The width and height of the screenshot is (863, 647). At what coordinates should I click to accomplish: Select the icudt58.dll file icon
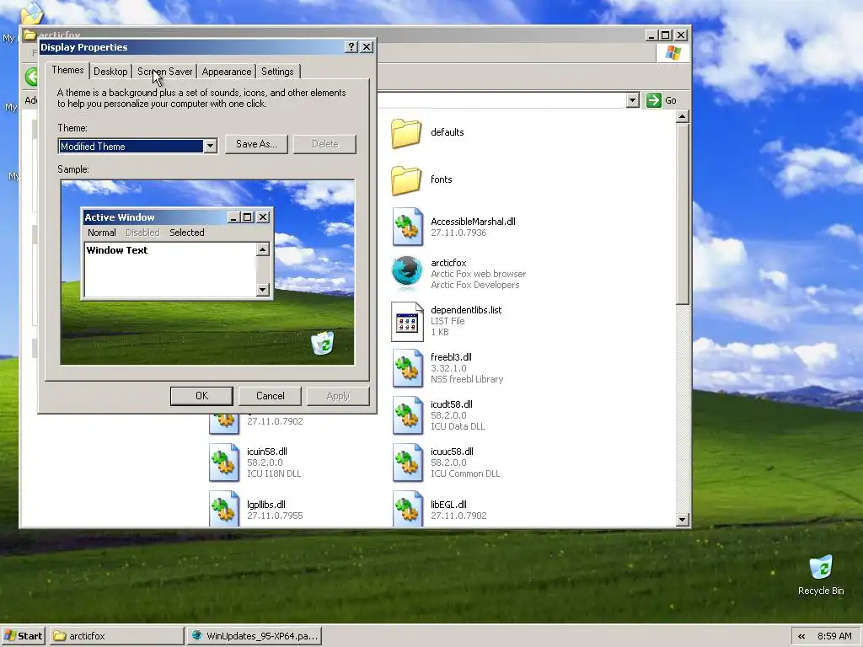tap(407, 415)
